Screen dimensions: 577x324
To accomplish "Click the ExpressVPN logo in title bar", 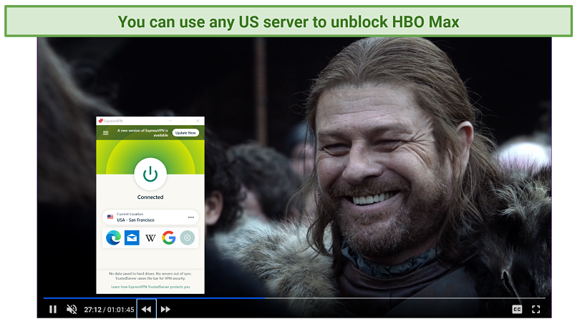I will pos(101,121).
